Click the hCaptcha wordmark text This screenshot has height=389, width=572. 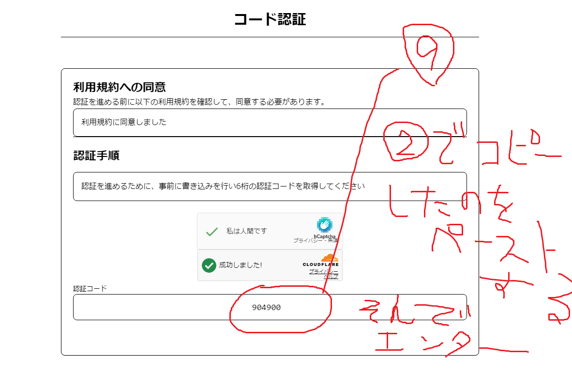click(324, 235)
